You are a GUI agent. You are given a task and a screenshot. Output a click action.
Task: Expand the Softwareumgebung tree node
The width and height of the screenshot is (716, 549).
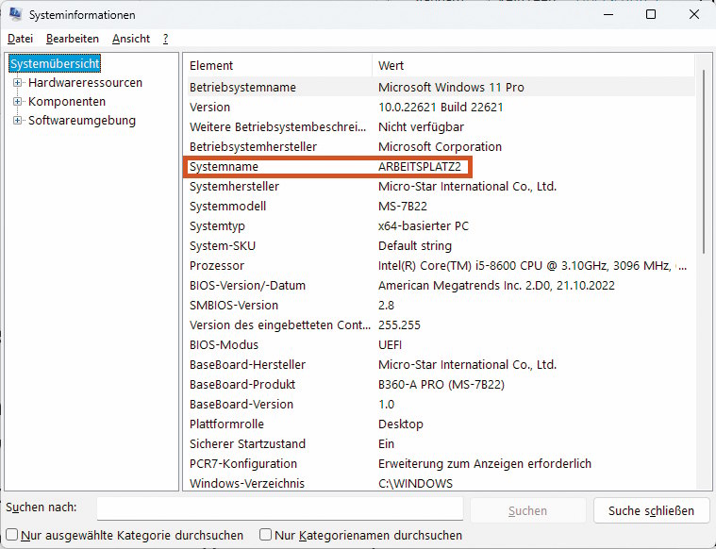[x=17, y=121]
